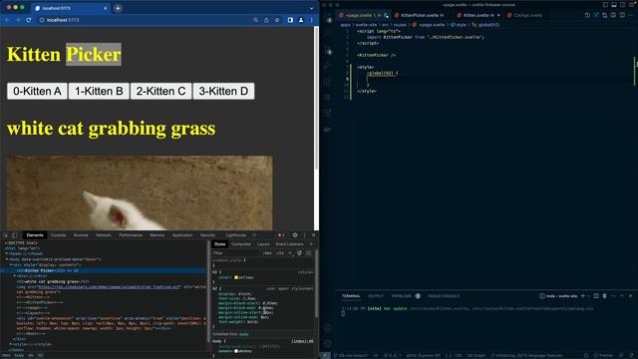Screen dimensions: 638x359
Task: Open the Computed styles tab
Action: (241, 244)
